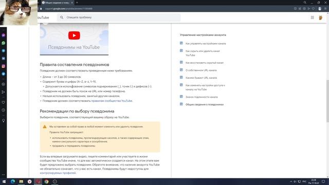Open 'Как скрыть или удалить канал YouTube' article
This screenshot has width=329, height=185.
(203, 53)
